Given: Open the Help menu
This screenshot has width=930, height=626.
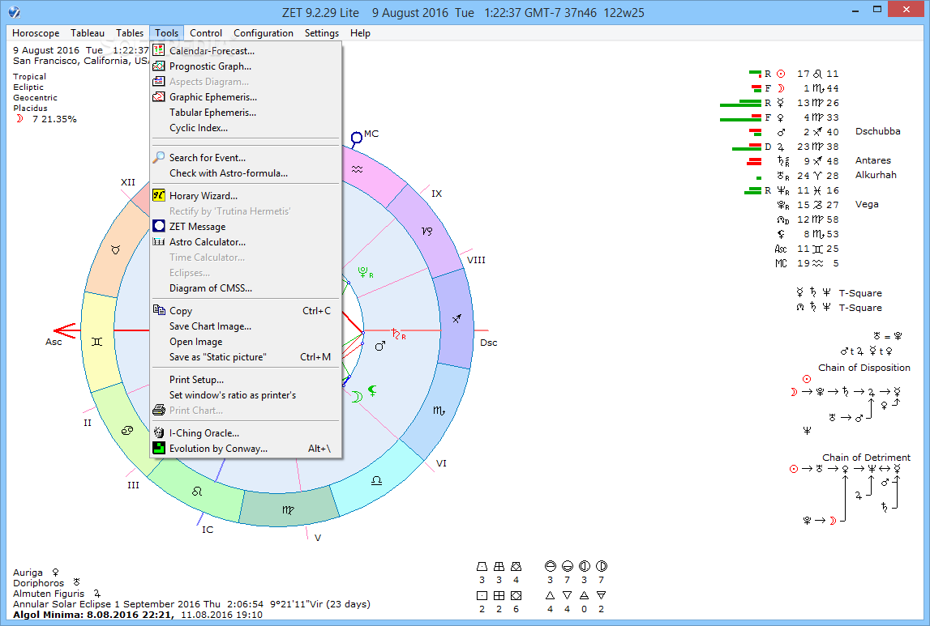Looking at the screenshot, I should (x=360, y=33).
